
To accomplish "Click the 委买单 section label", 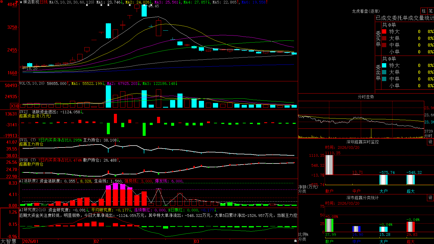I will (378, 38).
